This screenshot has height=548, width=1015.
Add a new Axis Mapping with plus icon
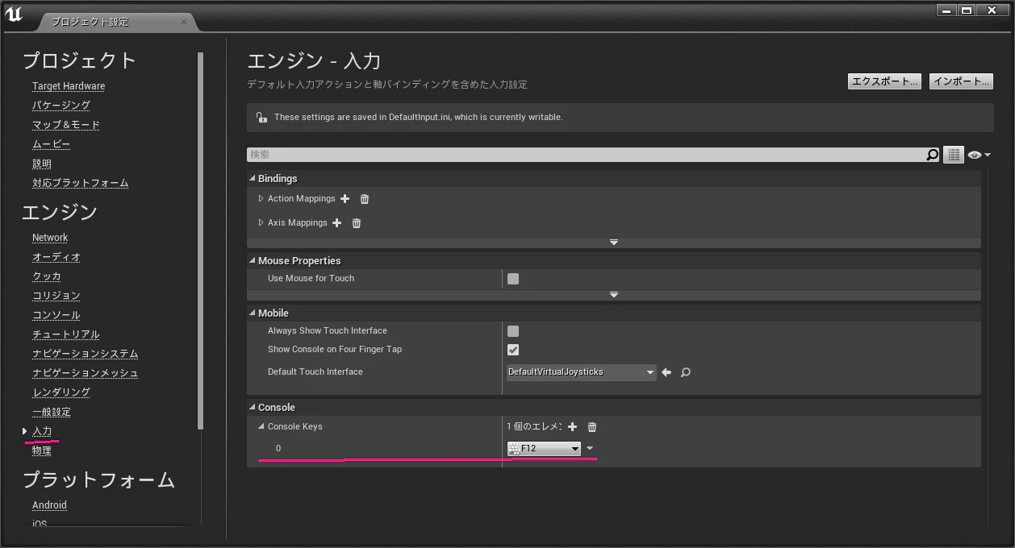(x=337, y=223)
